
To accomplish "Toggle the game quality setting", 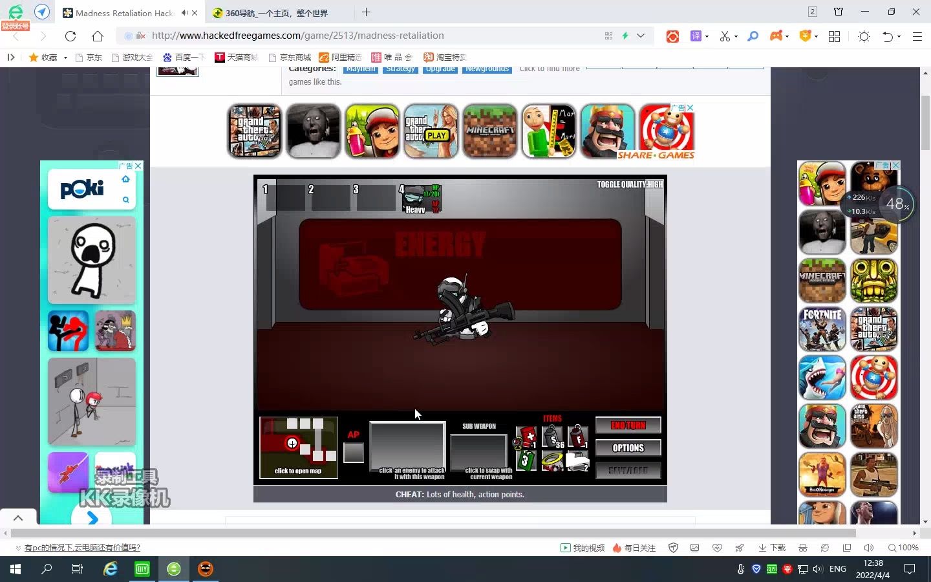I will 630,184.
